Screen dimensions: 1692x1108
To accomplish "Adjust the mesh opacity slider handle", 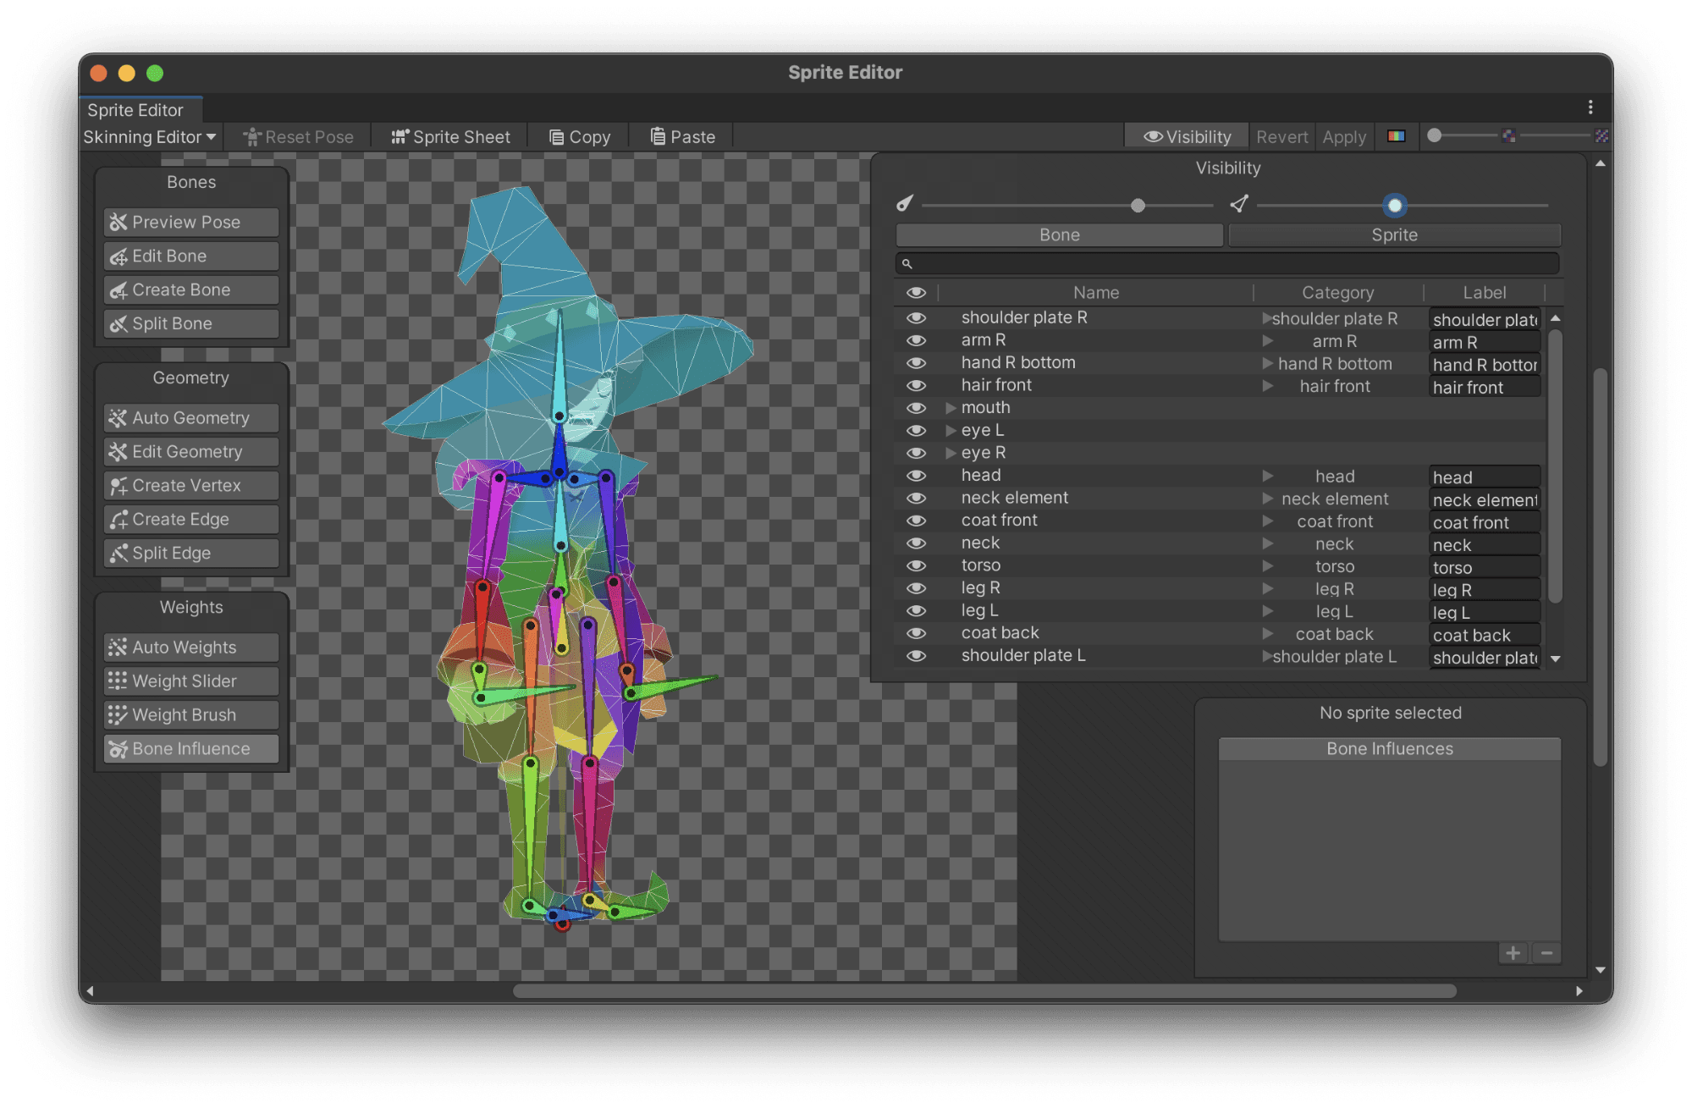I will click(1395, 205).
